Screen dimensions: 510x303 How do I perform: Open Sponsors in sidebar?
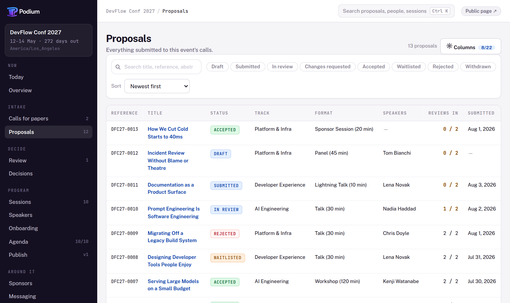tap(49, 283)
